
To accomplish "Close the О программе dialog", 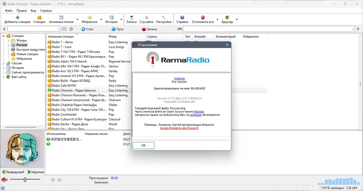I will (x=227, y=45).
